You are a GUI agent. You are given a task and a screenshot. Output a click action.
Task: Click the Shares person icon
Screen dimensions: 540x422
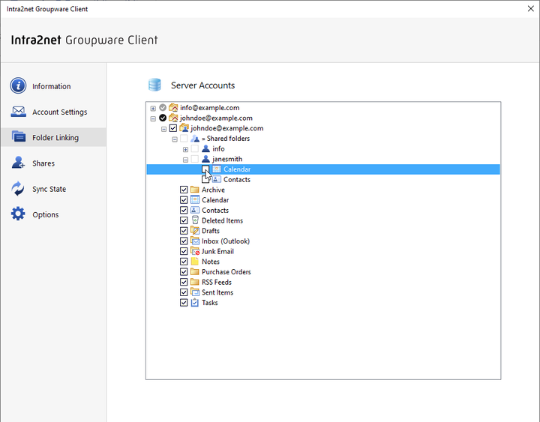click(18, 163)
